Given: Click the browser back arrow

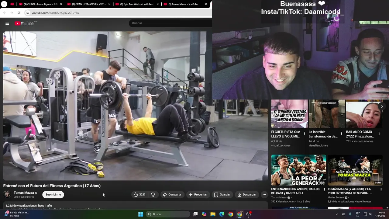Looking at the screenshot, I should tap(4, 13).
